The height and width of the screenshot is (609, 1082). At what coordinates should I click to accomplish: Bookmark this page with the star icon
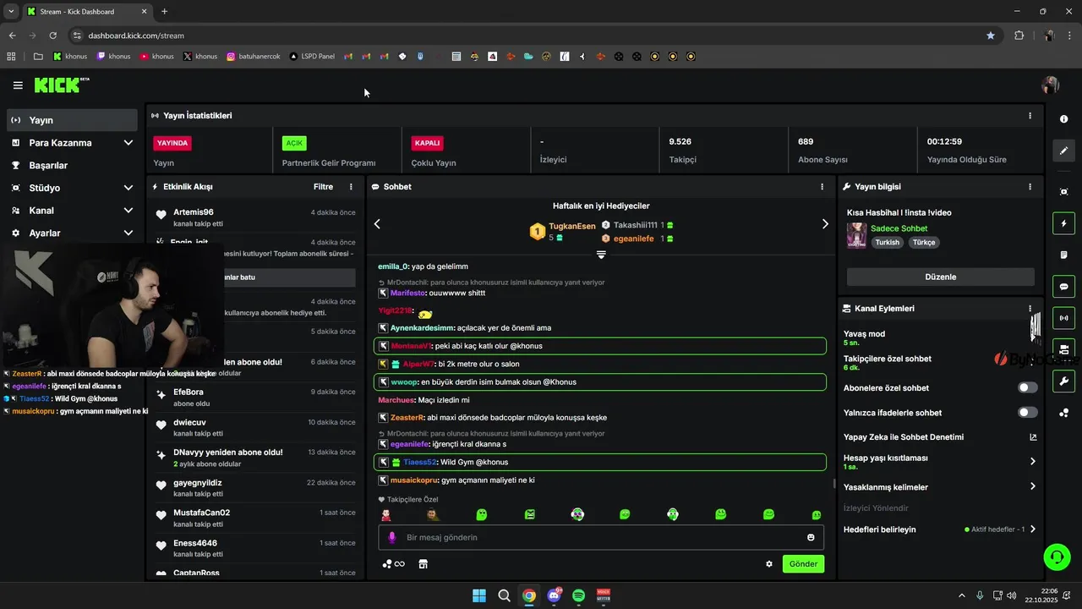pos(991,36)
